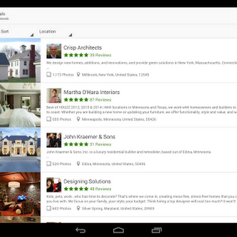Select '555 Photos' text
Image resolution: width=237 pixels, height=237 pixels.
pyautogui.click(x=62, y=119)
